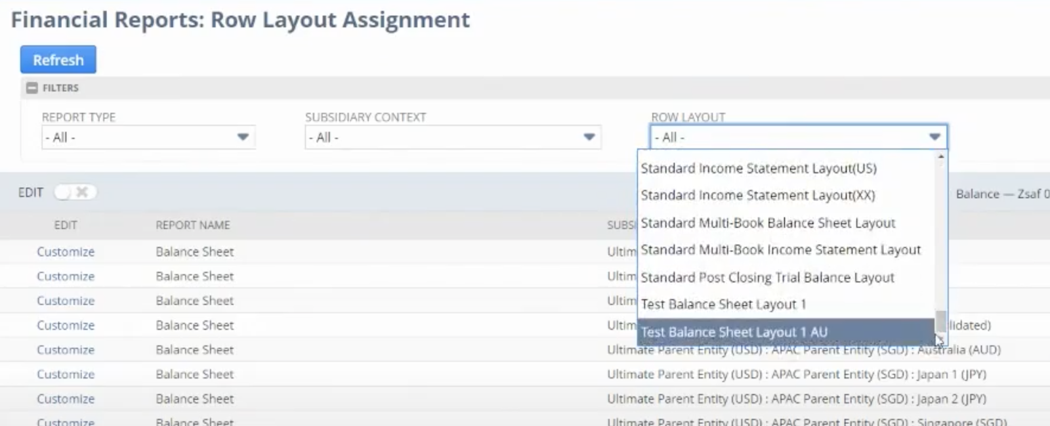Open the Report Type dropdown showing - All -
The image size is (1050, 426).
[x=148, y=137]
